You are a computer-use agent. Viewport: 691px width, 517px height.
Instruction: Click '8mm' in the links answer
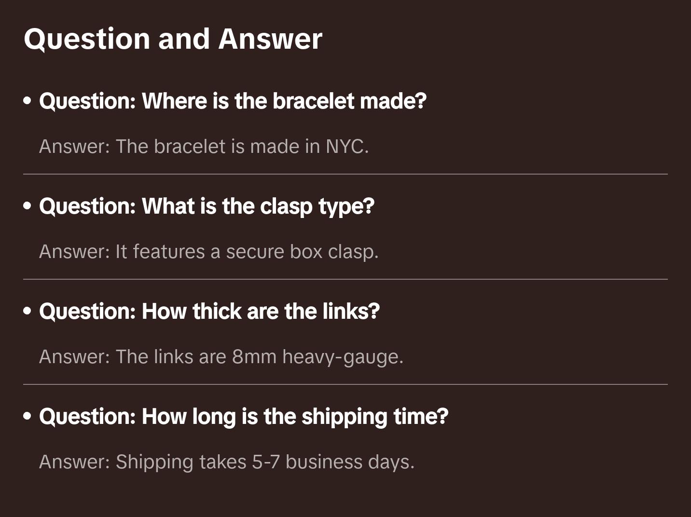point(254,356)
